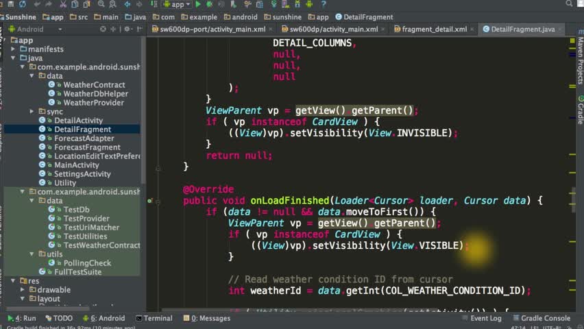The image size is (584, 329).
Task: Collapse the layout folder
Action: click(x=23, y=298)
